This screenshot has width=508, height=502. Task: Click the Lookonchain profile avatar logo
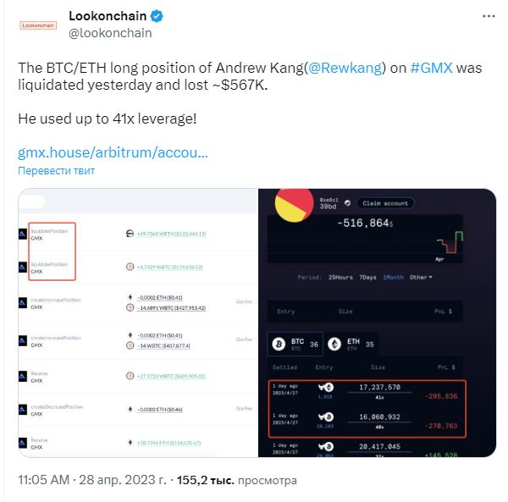(38, 25)
